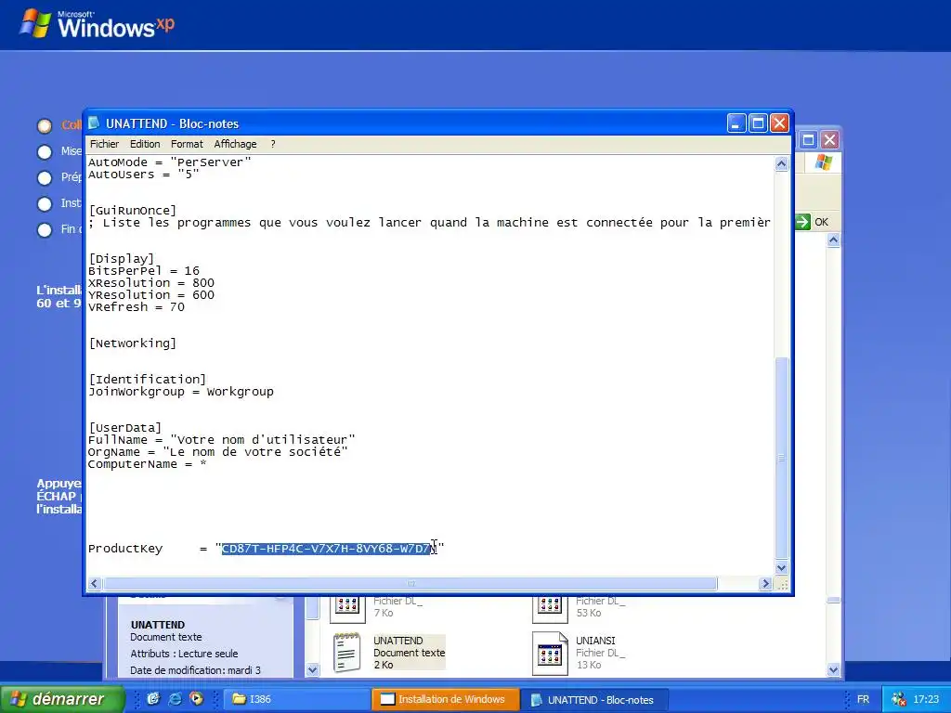Click the setup step radio indicator "Inst"
The width and height of the screenshot is (951, 713).
pos(45,204)
